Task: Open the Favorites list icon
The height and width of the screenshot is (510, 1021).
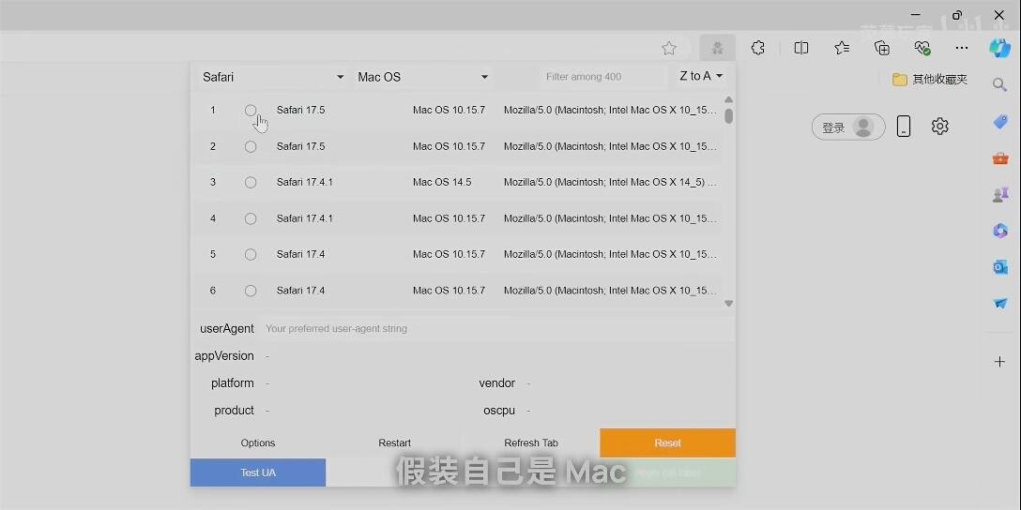Action: [842, 48]
